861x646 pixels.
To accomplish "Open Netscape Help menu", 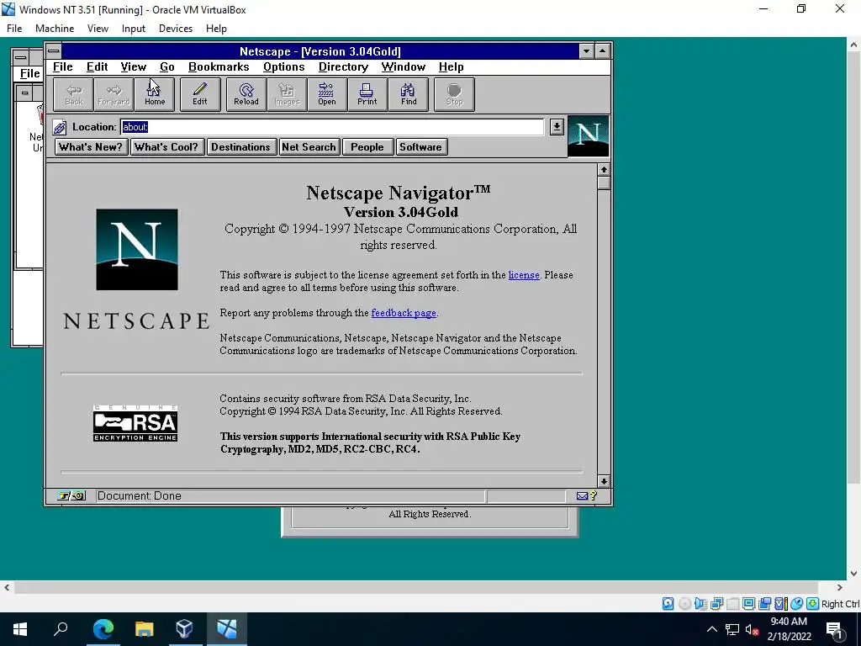I will pyautogui.click(x=452, y=67).
